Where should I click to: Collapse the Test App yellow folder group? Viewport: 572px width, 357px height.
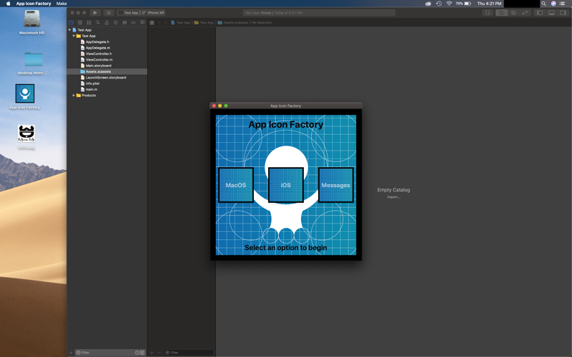click(74, 36)
